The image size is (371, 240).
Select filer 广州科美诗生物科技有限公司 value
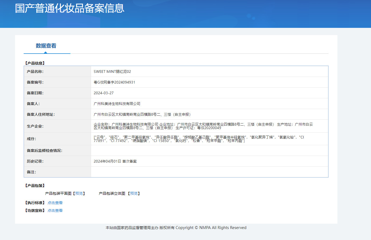117,104
